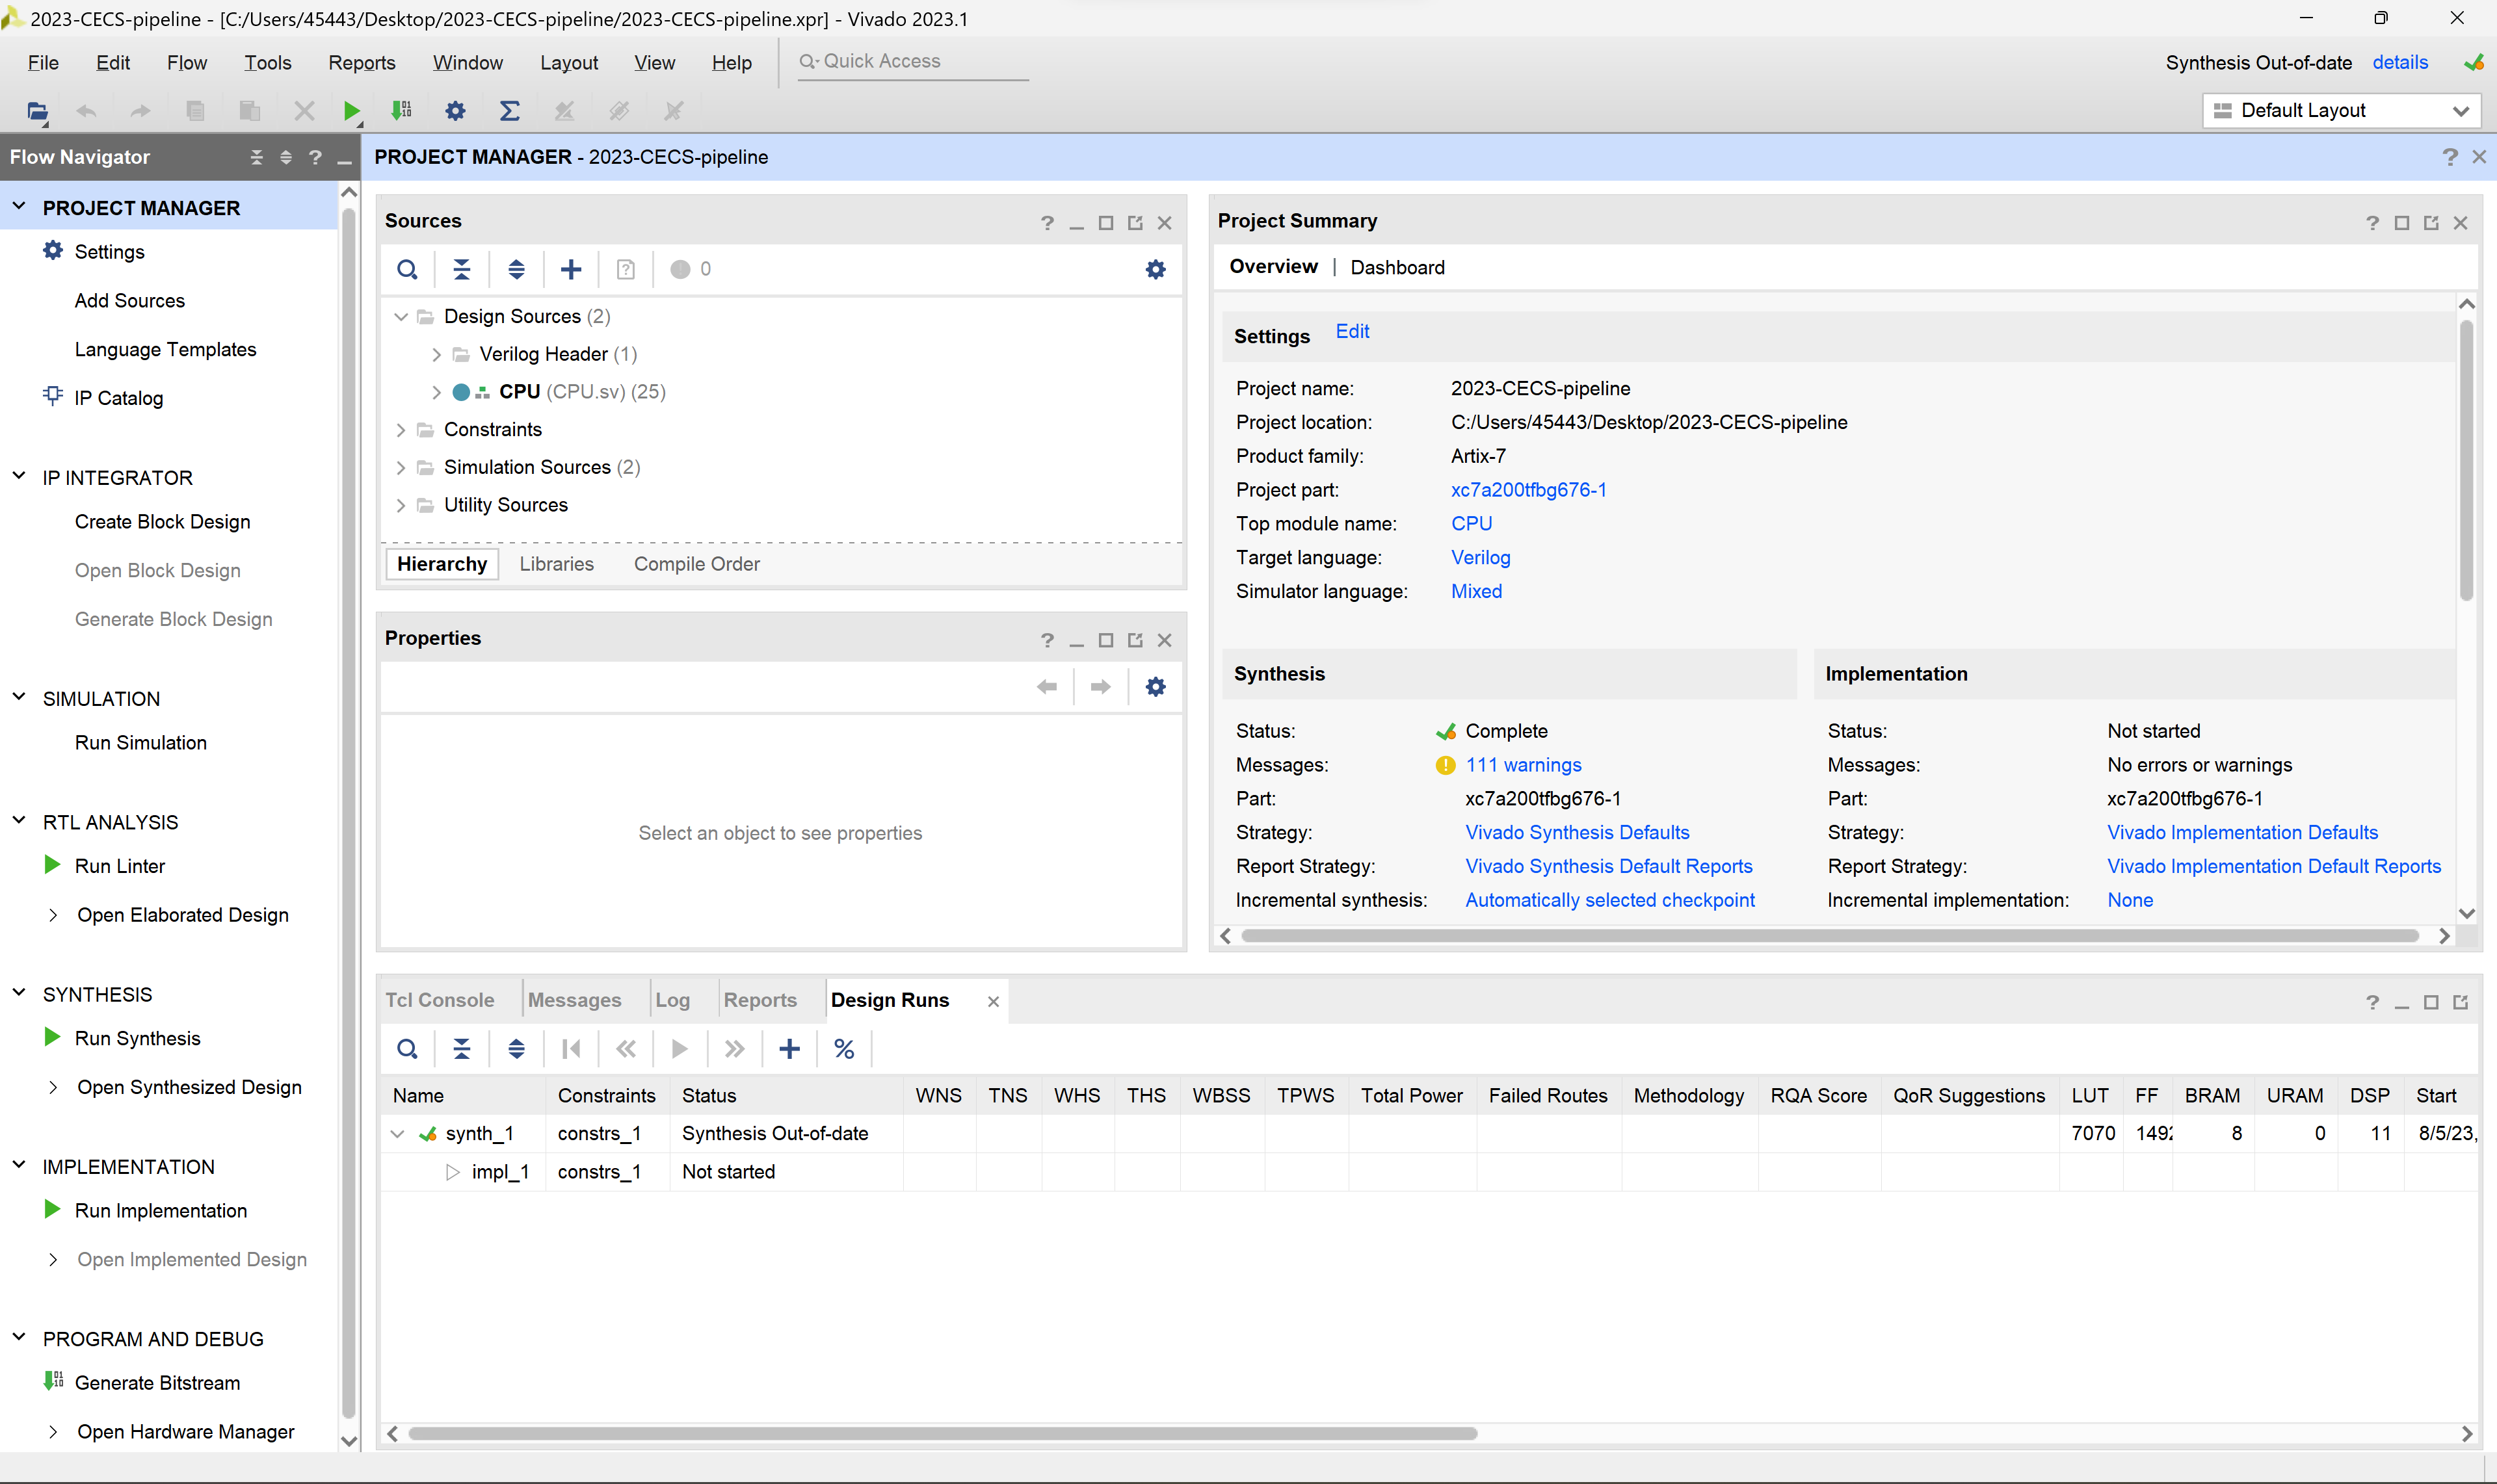
Task: Switch to Compile Order tab
Action: (696, 563)
